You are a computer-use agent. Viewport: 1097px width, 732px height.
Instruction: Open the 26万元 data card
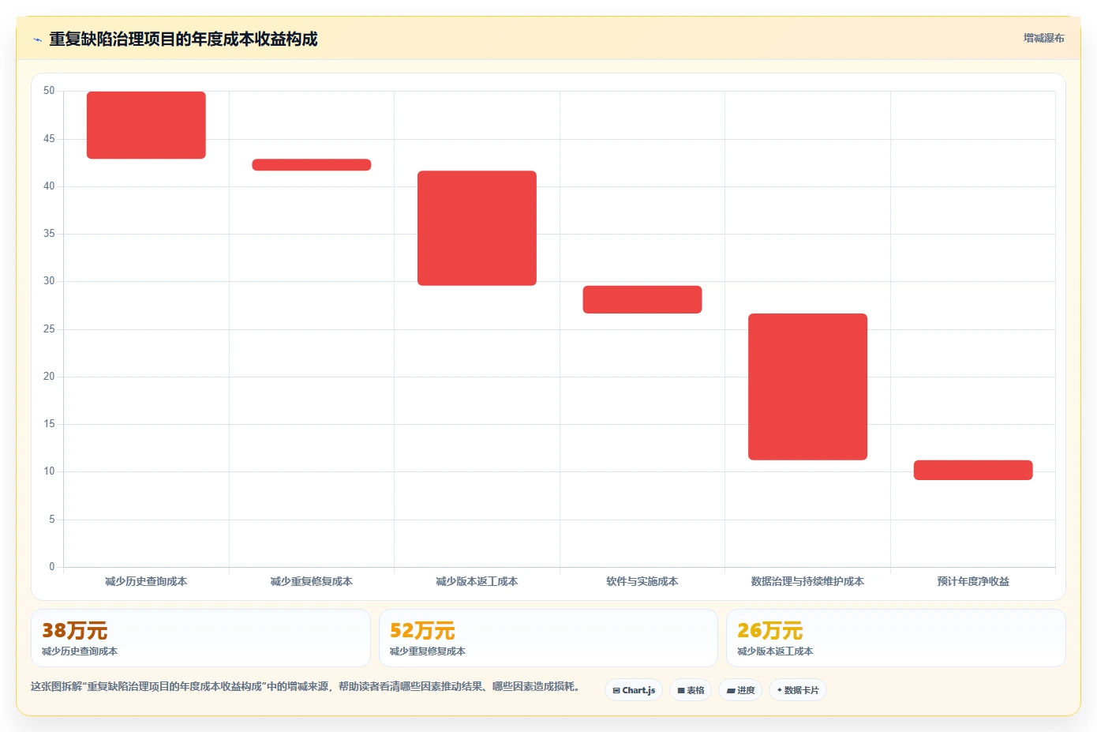(896, 638)
